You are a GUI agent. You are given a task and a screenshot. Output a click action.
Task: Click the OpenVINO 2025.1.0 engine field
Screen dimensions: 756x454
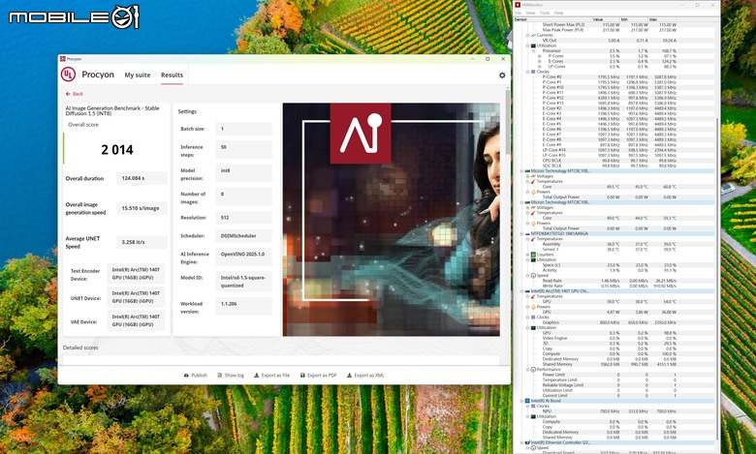point(243,257)
